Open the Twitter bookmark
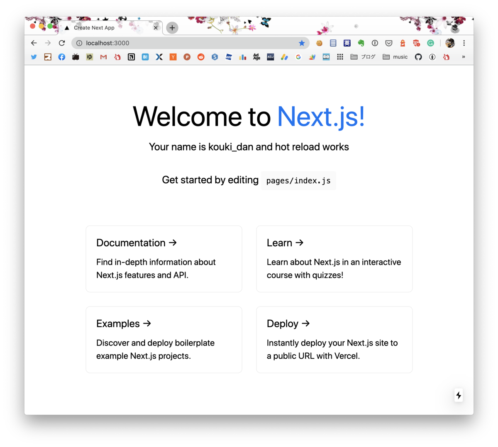This screenshot has width=498, height=447. pos(34,57)
